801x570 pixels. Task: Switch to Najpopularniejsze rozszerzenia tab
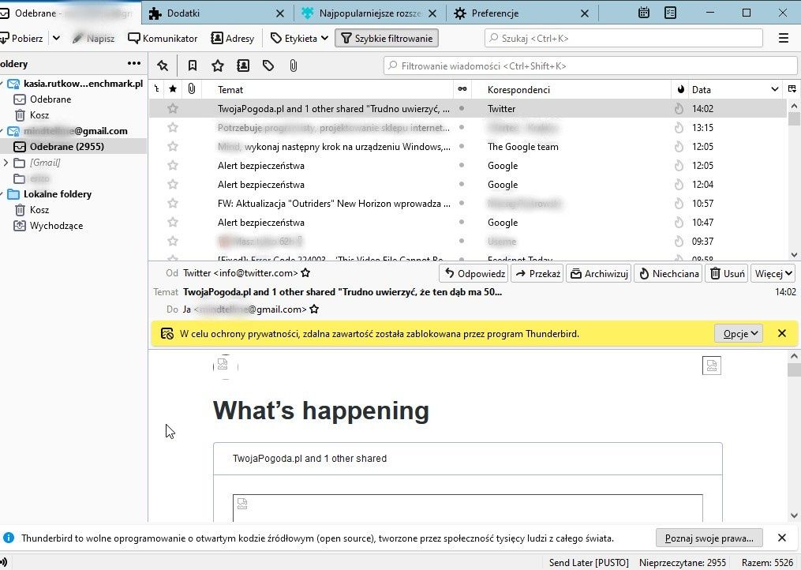[370, 13]
